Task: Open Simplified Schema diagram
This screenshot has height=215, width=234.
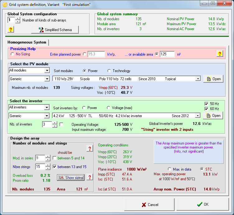Action: [x=55, y=30]
